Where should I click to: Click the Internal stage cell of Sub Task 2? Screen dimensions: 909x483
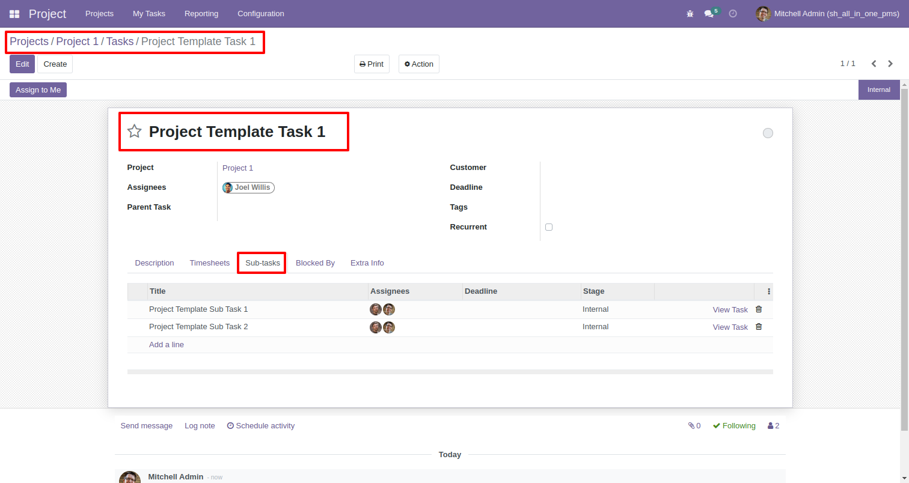596,327
